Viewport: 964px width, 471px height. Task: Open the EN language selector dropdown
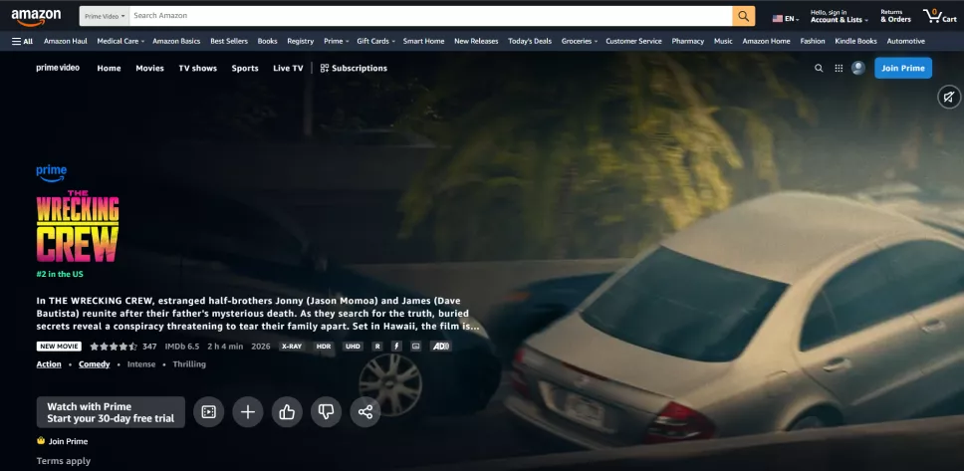(x=786, y=18)
